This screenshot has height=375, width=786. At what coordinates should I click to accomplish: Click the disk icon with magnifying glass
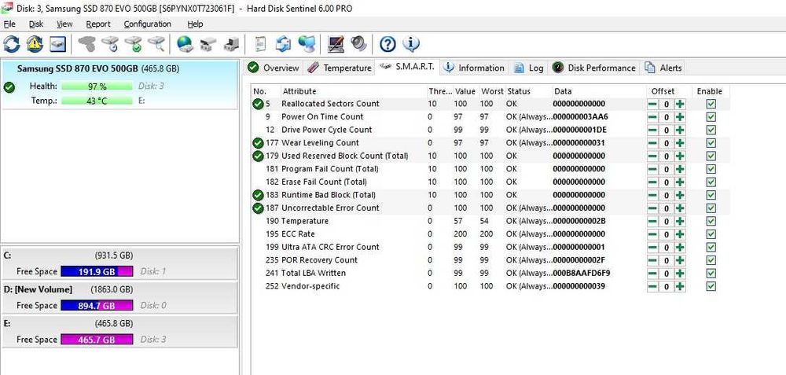click(156, 44)
